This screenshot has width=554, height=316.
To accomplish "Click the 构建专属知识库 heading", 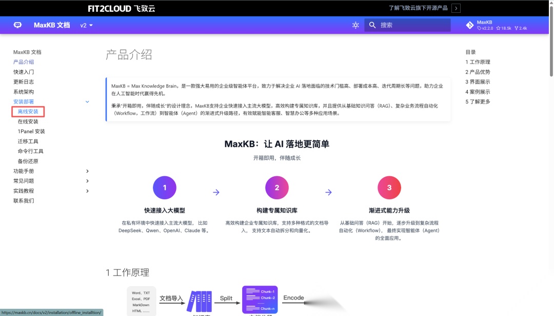I will coord(277,210).
